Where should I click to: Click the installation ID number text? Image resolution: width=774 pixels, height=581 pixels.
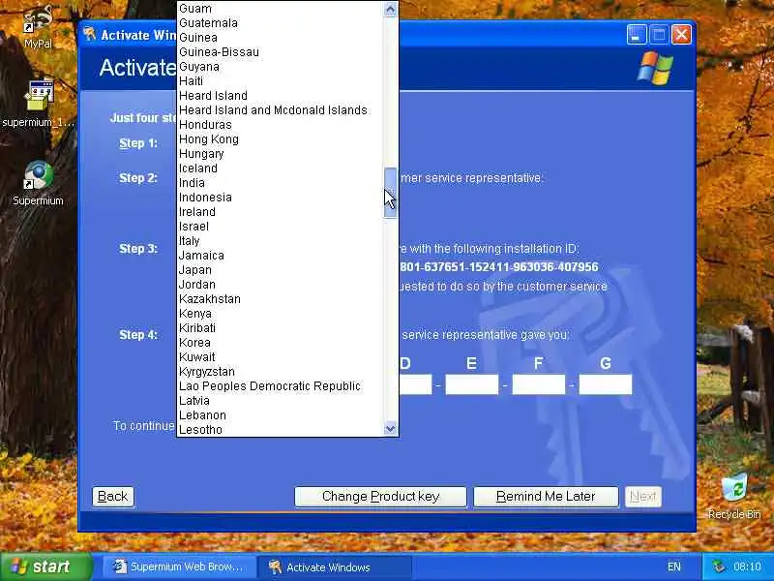[499, 267]
